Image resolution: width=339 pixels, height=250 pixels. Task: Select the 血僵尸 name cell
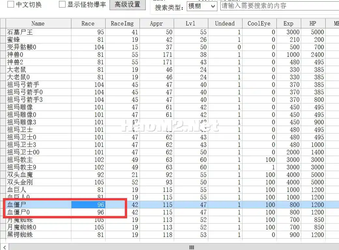(x=38, y=205)
